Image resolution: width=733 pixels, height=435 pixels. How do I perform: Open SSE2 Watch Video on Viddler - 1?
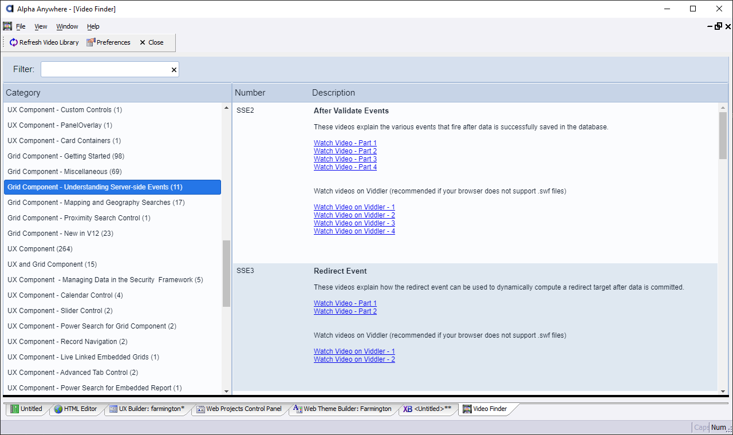coord(354,207)
